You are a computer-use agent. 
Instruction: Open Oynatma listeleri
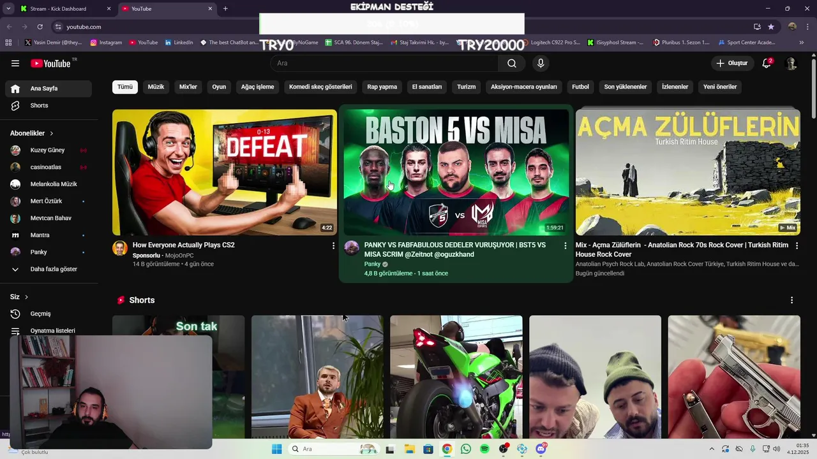point(49,330)
